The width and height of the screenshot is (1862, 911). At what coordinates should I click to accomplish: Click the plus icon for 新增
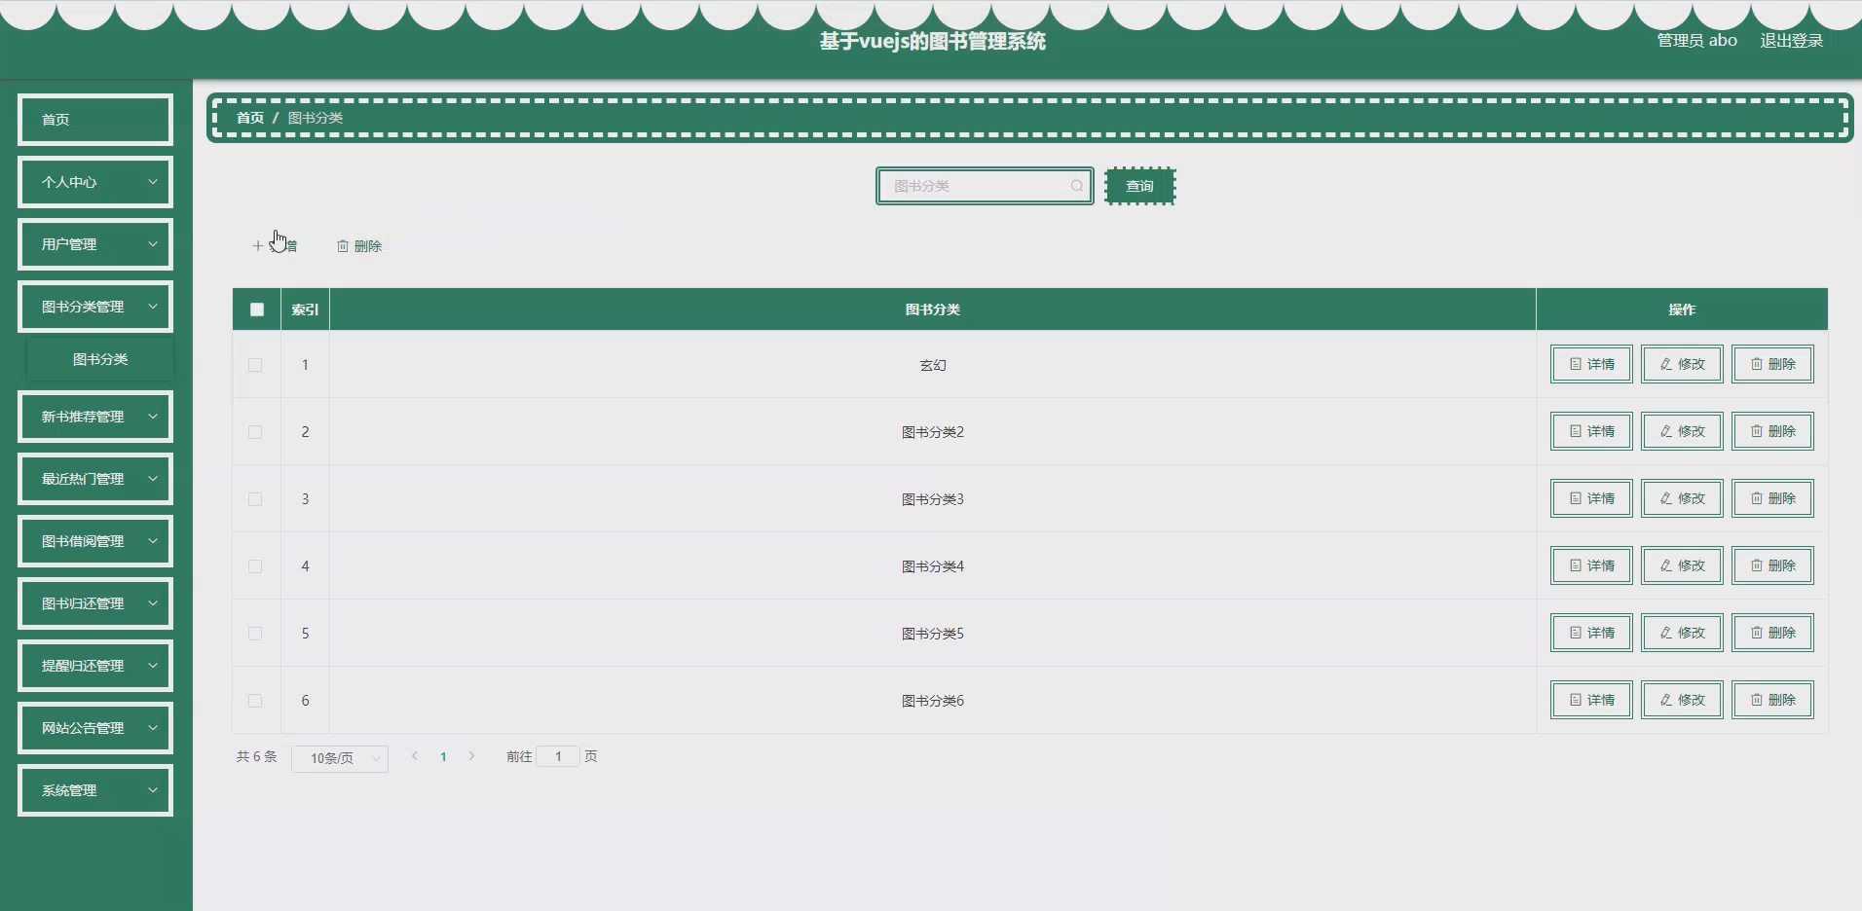[x=258, y=246]
